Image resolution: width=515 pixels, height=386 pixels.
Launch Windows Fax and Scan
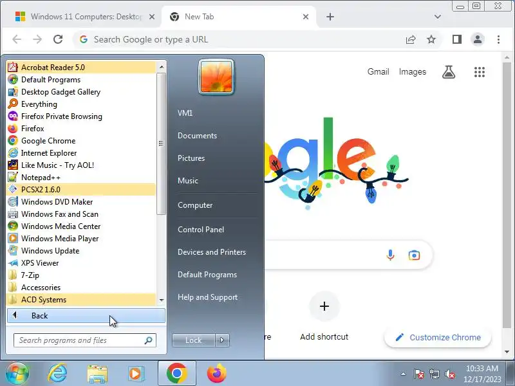pos(81,214)
